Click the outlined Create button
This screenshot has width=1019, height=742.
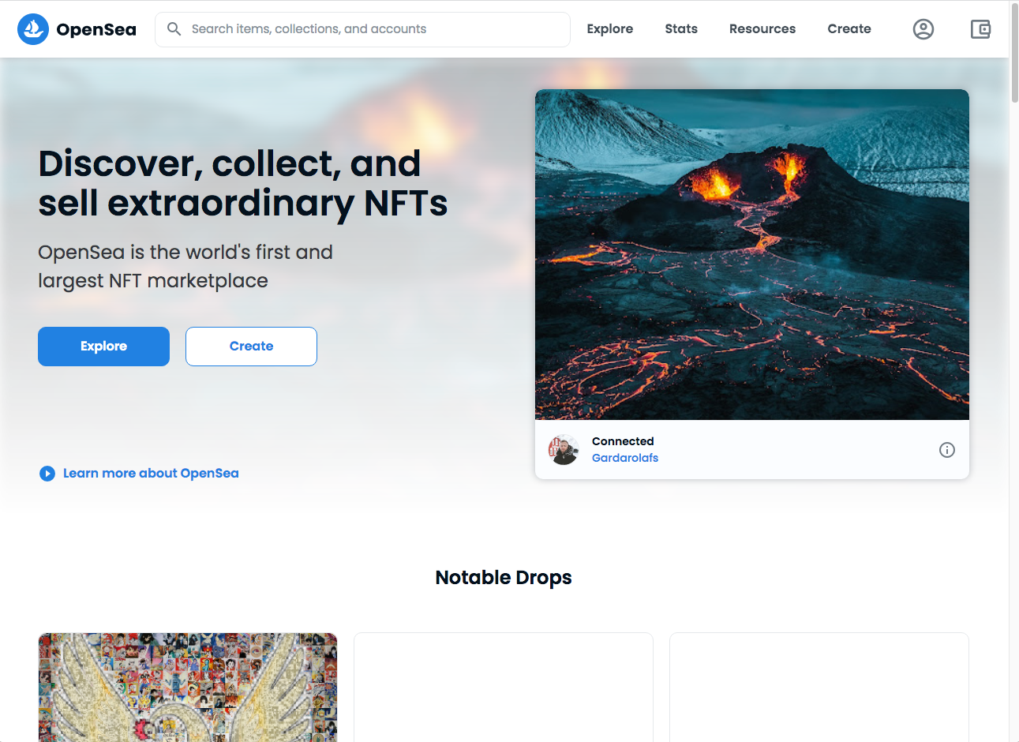point(251,347)
